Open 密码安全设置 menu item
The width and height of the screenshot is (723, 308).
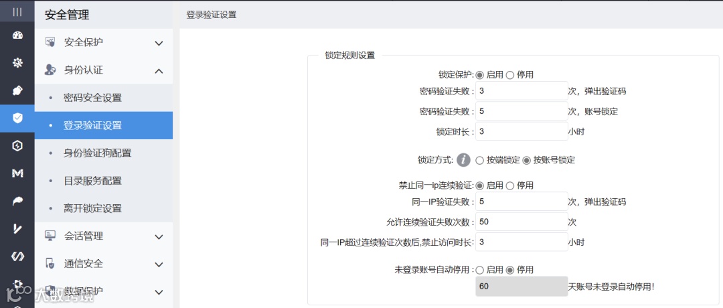[x=104, y=98]
